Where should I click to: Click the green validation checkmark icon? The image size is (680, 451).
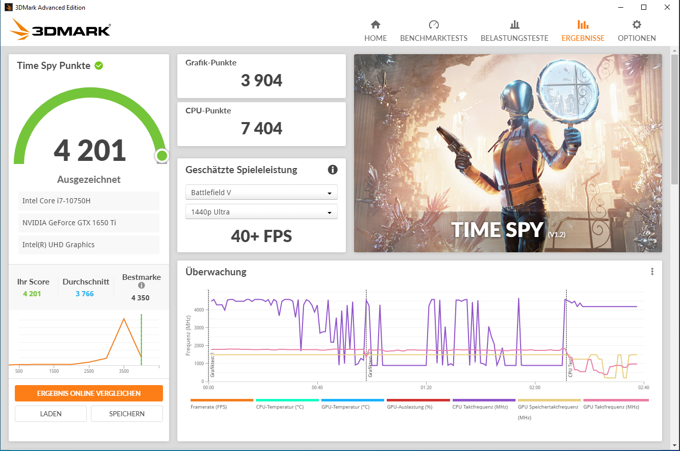coord(99,65)
